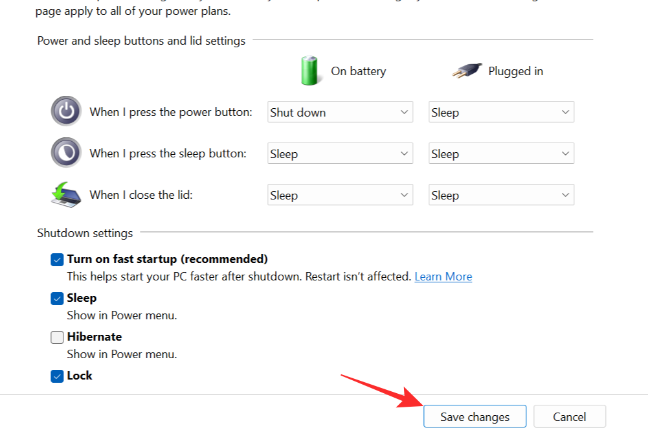Enable the Hibernate checkbox
The image size is (648, 432).
point(57,337)
